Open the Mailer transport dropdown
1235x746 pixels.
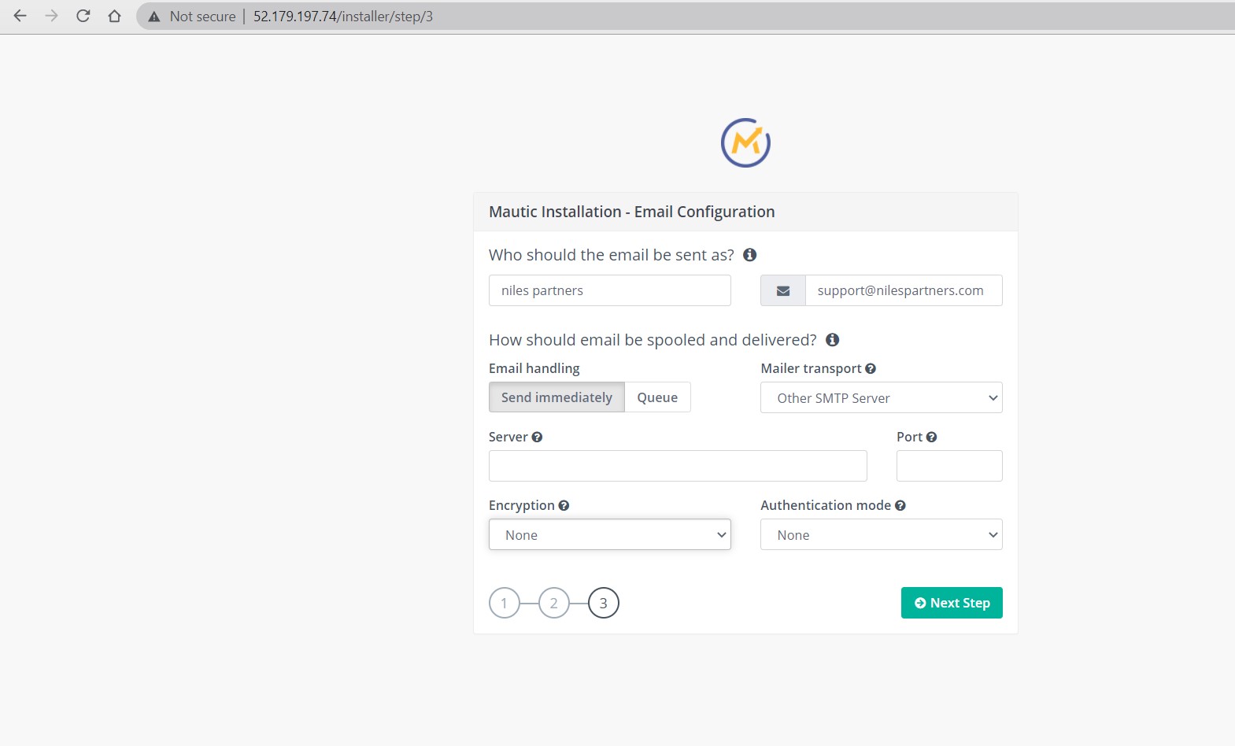pos(881,398)
